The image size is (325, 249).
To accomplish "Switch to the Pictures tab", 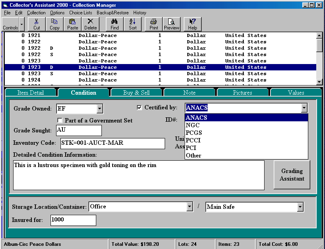I will (243, 92).
